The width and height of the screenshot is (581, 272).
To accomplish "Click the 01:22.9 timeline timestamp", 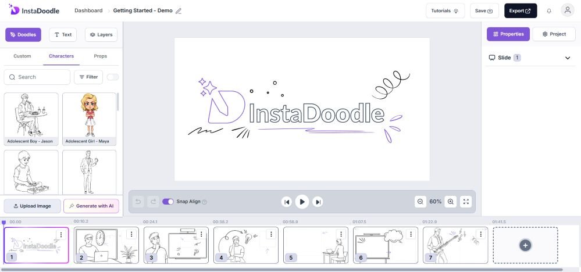I will [x=429, y=221].
